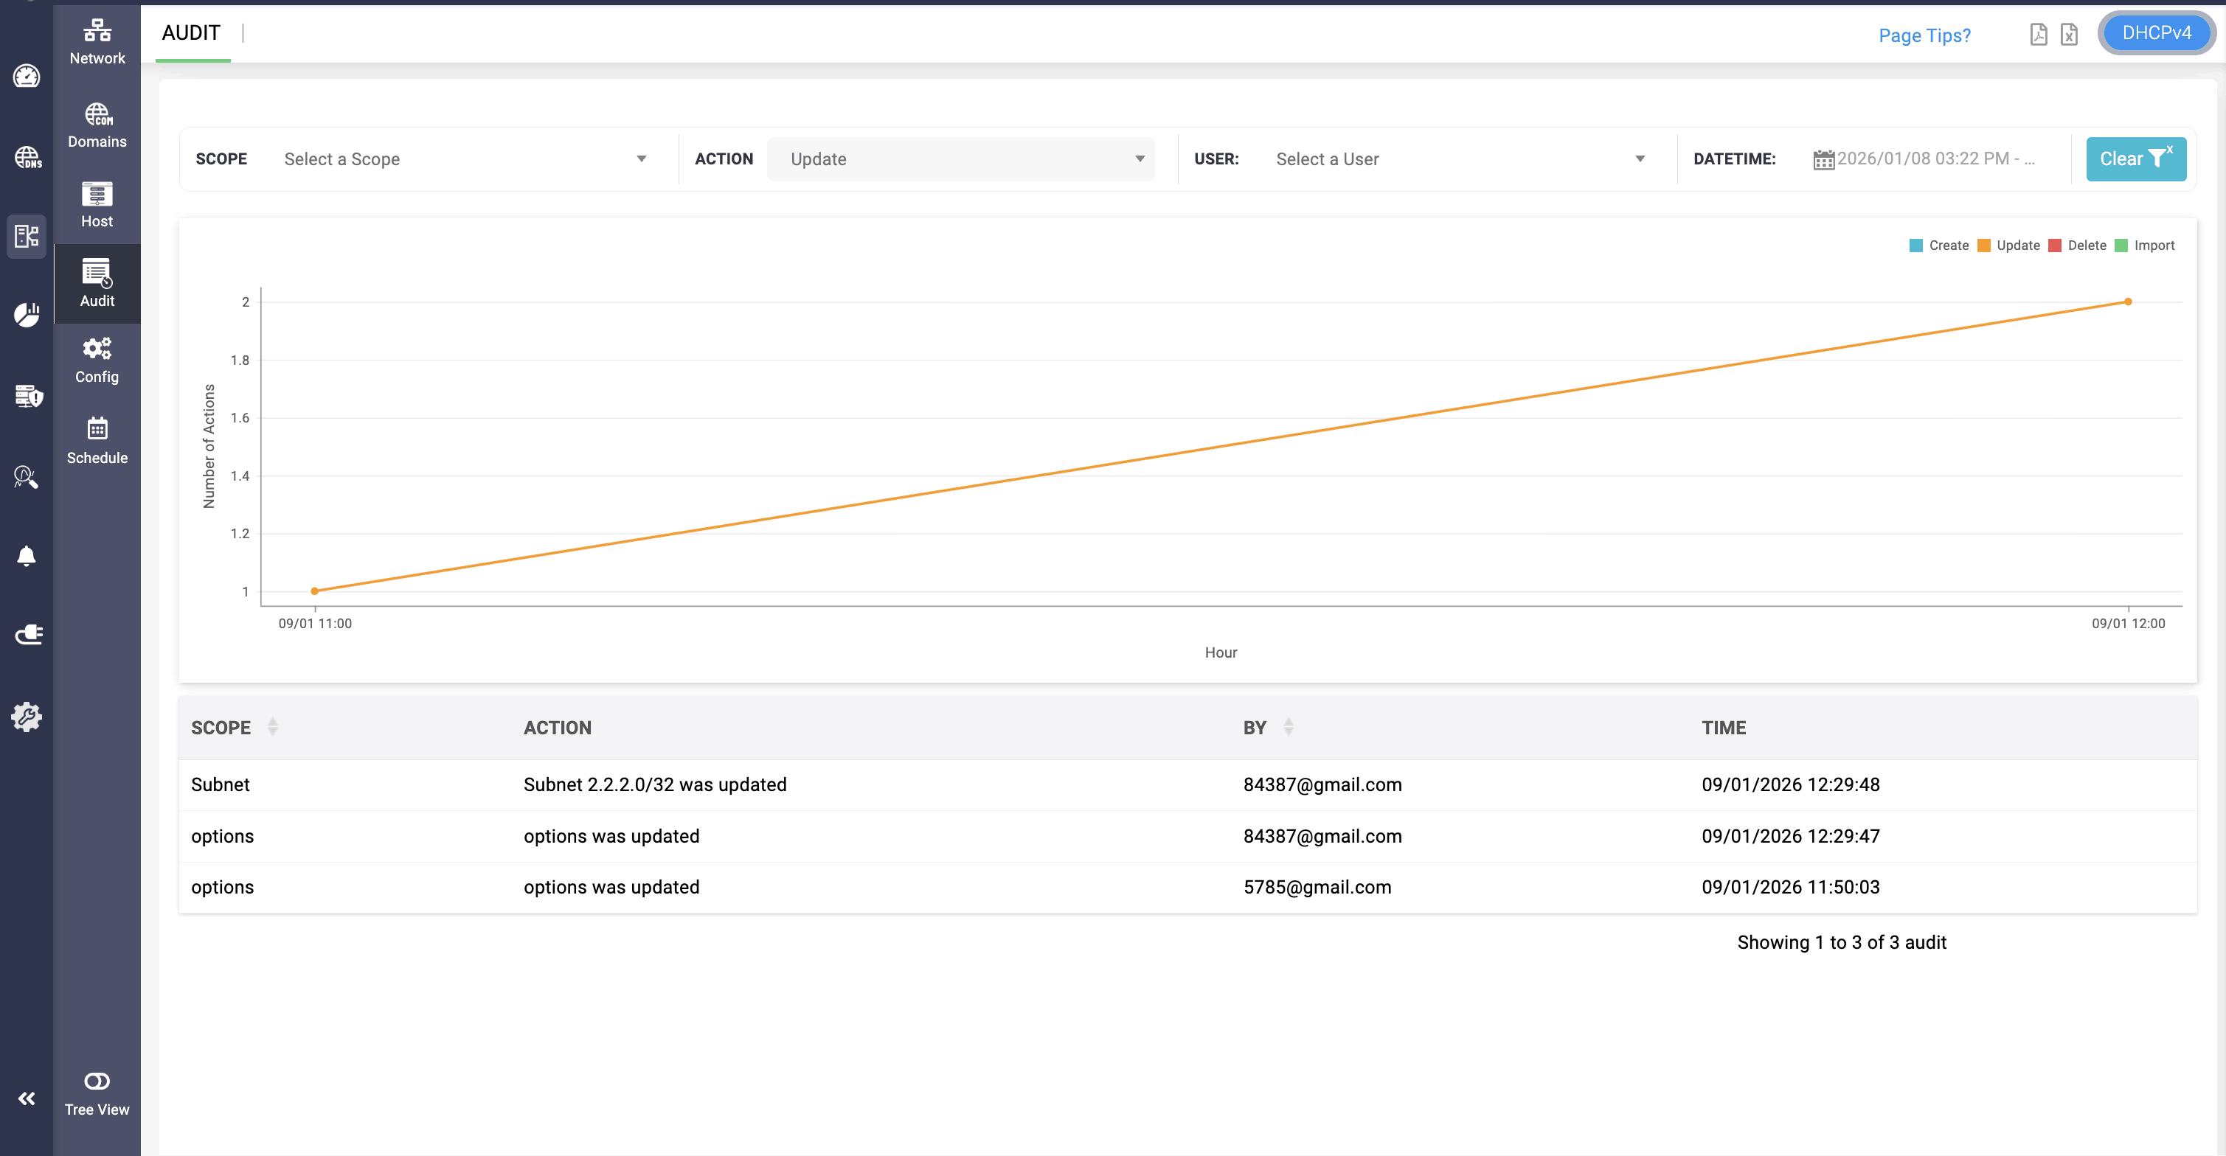Go to the Host section
The width and height of the screenshot is (2226, 1156).
coord(97,205)
